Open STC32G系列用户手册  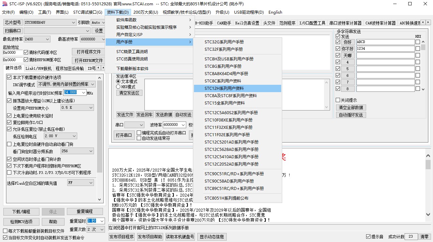(x=237, y=42)
